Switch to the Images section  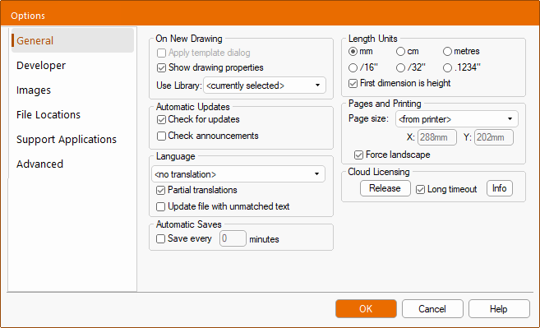tap(72, 90)
